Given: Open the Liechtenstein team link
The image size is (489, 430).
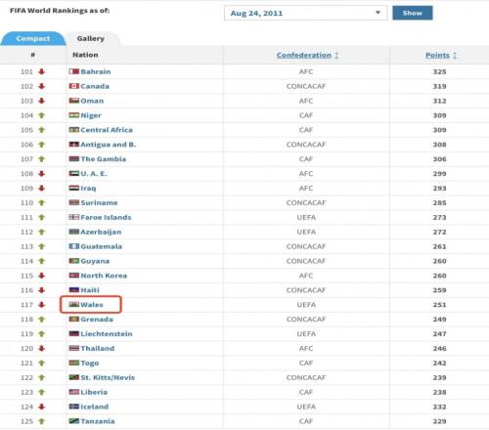Looking at the screenshot, I should 107,333.
